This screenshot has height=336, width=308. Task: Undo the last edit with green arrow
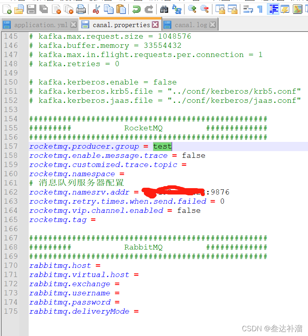click(136, 10)
